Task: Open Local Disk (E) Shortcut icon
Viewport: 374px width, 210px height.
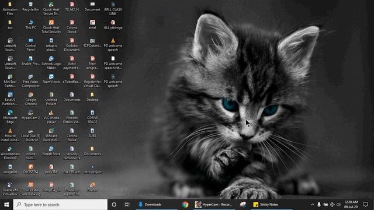Action: click(30, 135)
